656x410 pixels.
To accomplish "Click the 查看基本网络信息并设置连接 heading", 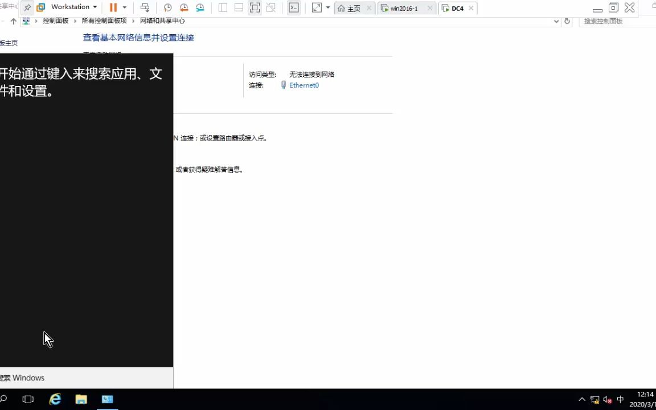I will (x=138, y=38).
